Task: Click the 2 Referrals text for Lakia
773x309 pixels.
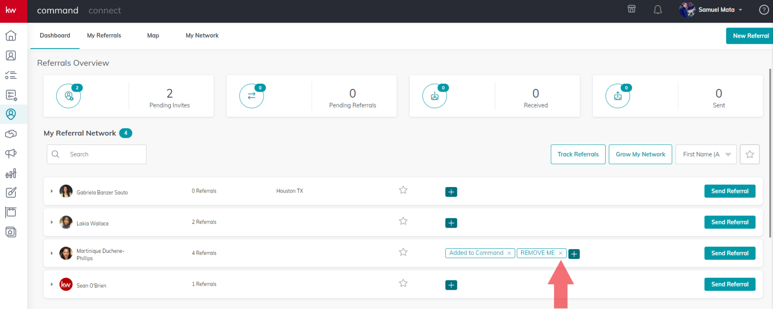Action: click(204, 222)
